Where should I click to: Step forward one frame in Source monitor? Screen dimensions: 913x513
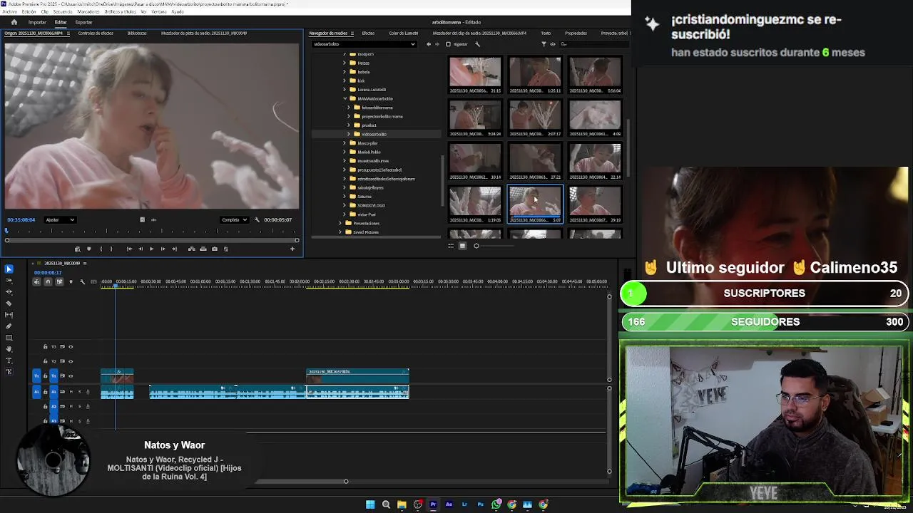[x=163, y=249]
